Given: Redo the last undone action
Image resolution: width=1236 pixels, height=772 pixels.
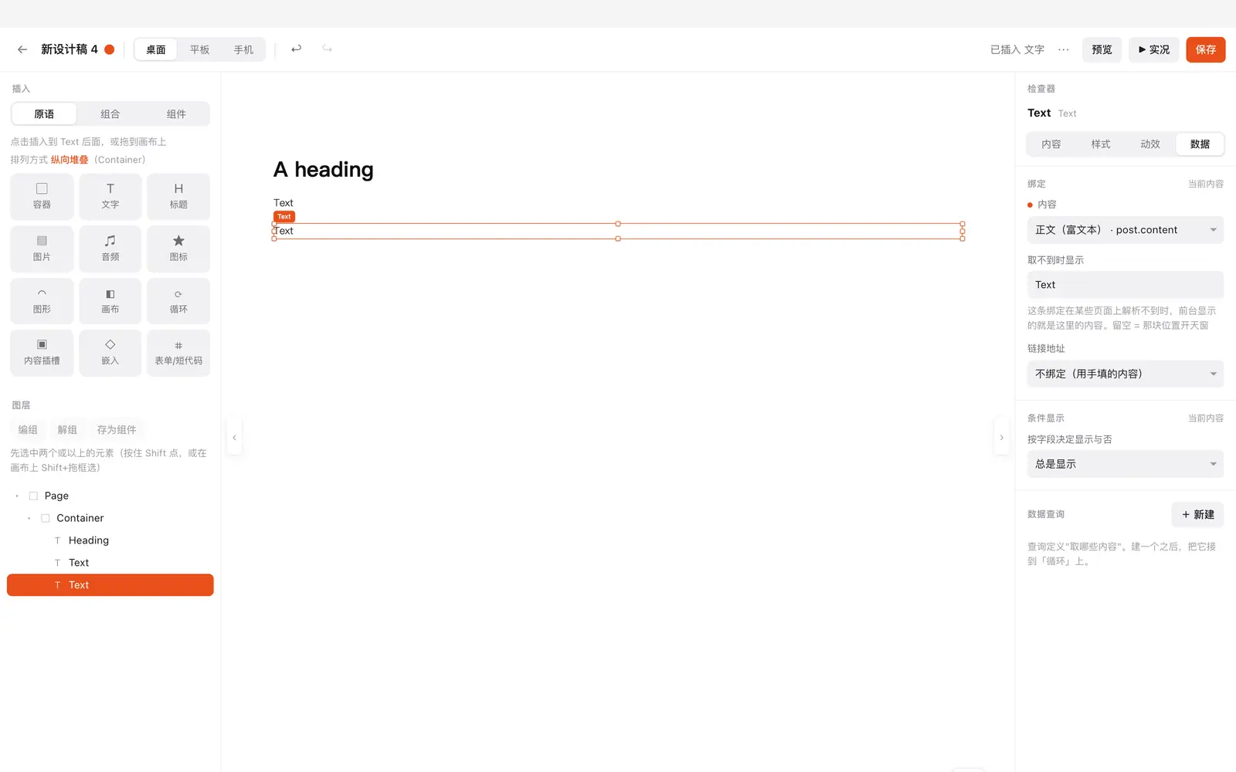Looking at the screenshot, I should [x=328, y=49].
